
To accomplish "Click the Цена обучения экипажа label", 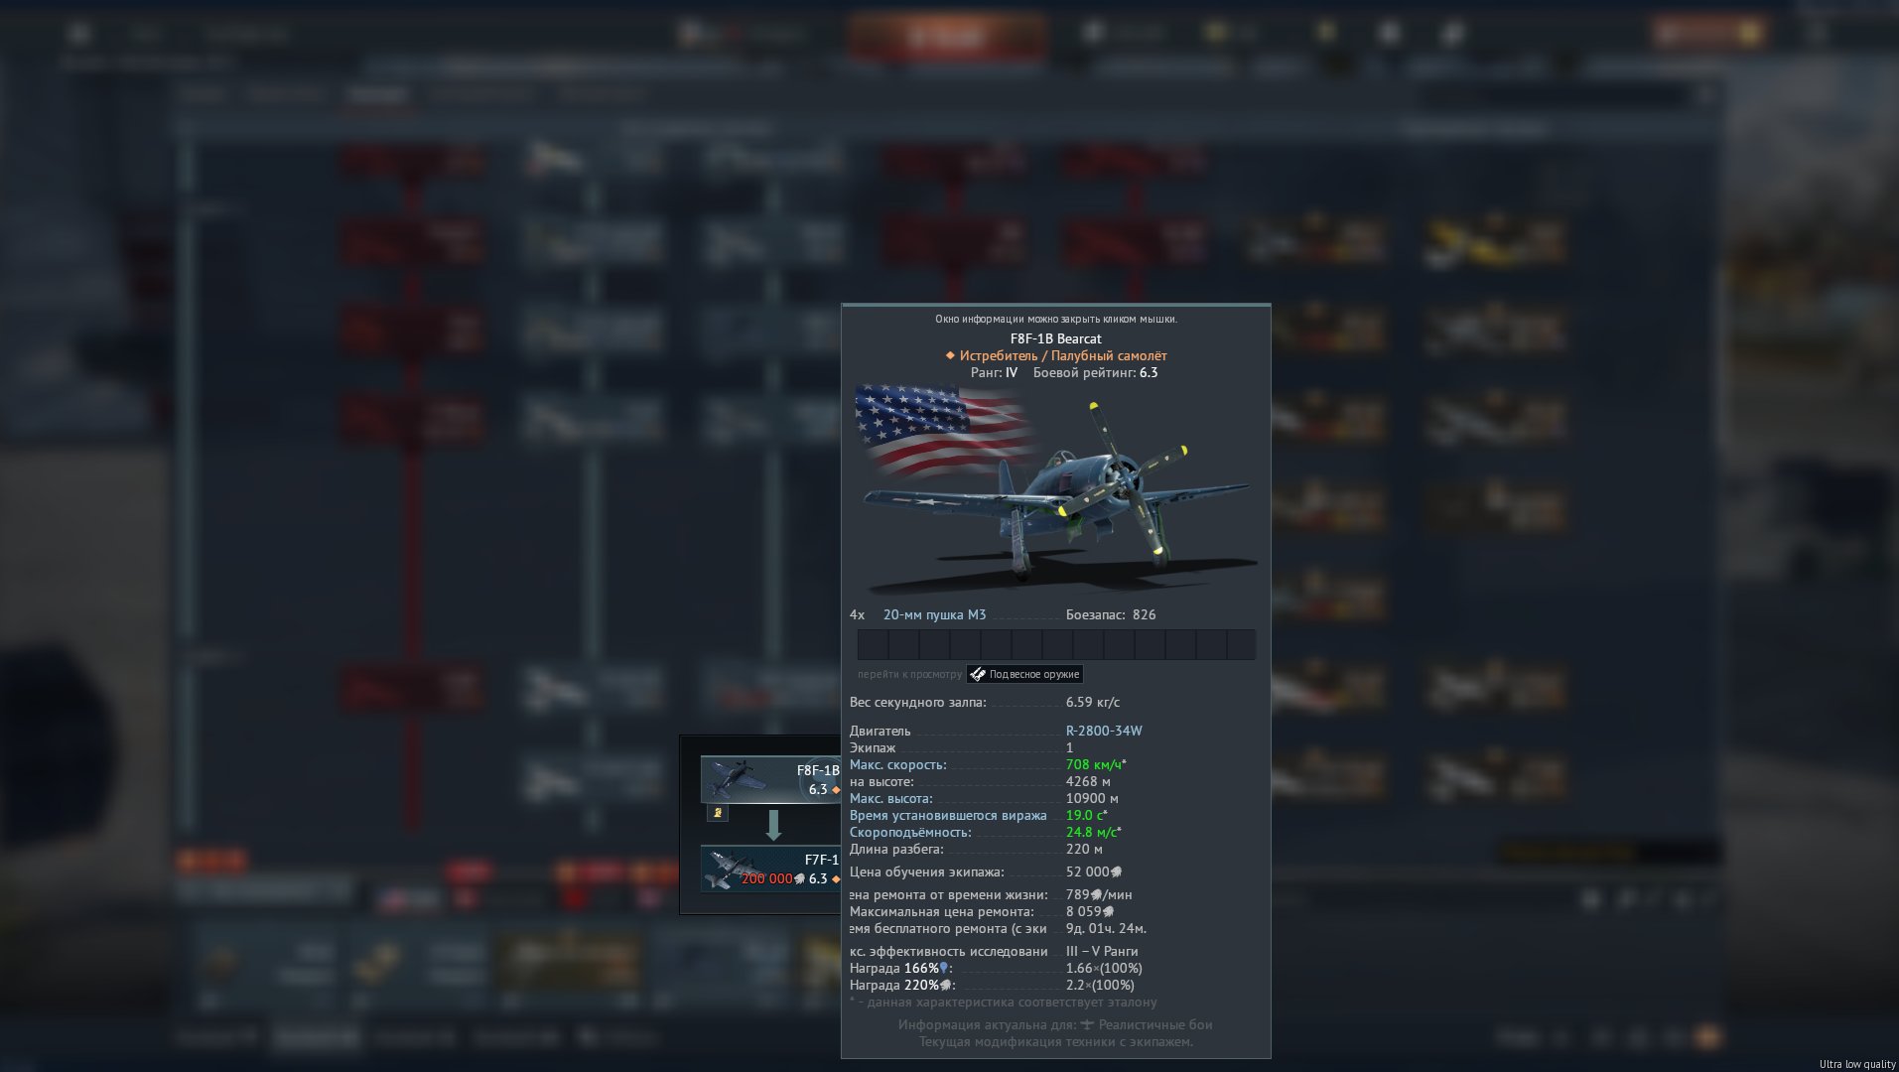I will coord(926,871).
